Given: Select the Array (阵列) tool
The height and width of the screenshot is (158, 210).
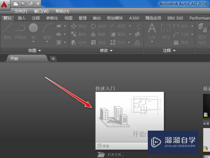Looking at the screenshot, I should point(118,42).
